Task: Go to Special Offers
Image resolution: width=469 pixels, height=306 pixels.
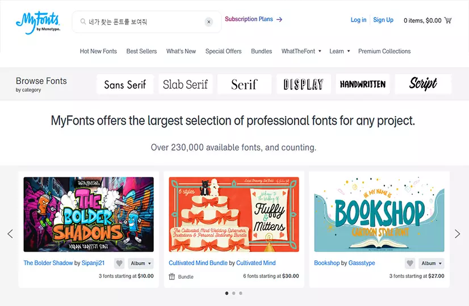Action: pyautogui.click(x=224, y=52)
